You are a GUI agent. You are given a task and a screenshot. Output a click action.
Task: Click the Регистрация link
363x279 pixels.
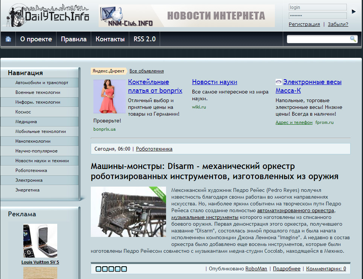coord(304,24)
